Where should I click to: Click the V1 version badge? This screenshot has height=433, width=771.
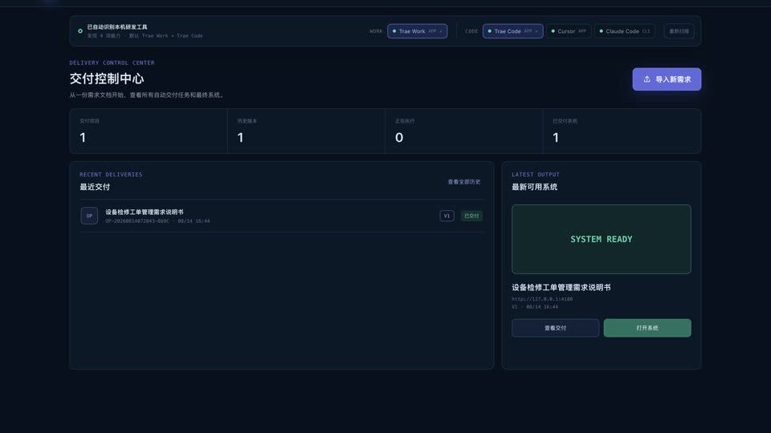[x=447, y=216]
